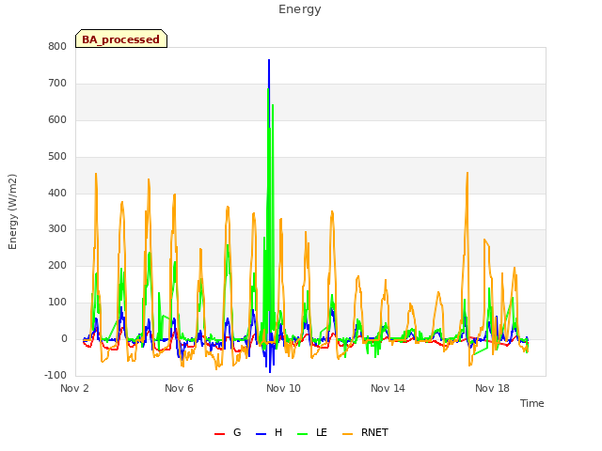
Task: Click the Nov 18 x-axis label
Action: coord(492,388)
